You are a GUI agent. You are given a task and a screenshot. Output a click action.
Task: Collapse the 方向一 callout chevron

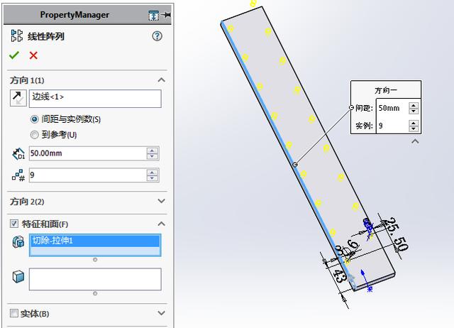coord(415,141)
